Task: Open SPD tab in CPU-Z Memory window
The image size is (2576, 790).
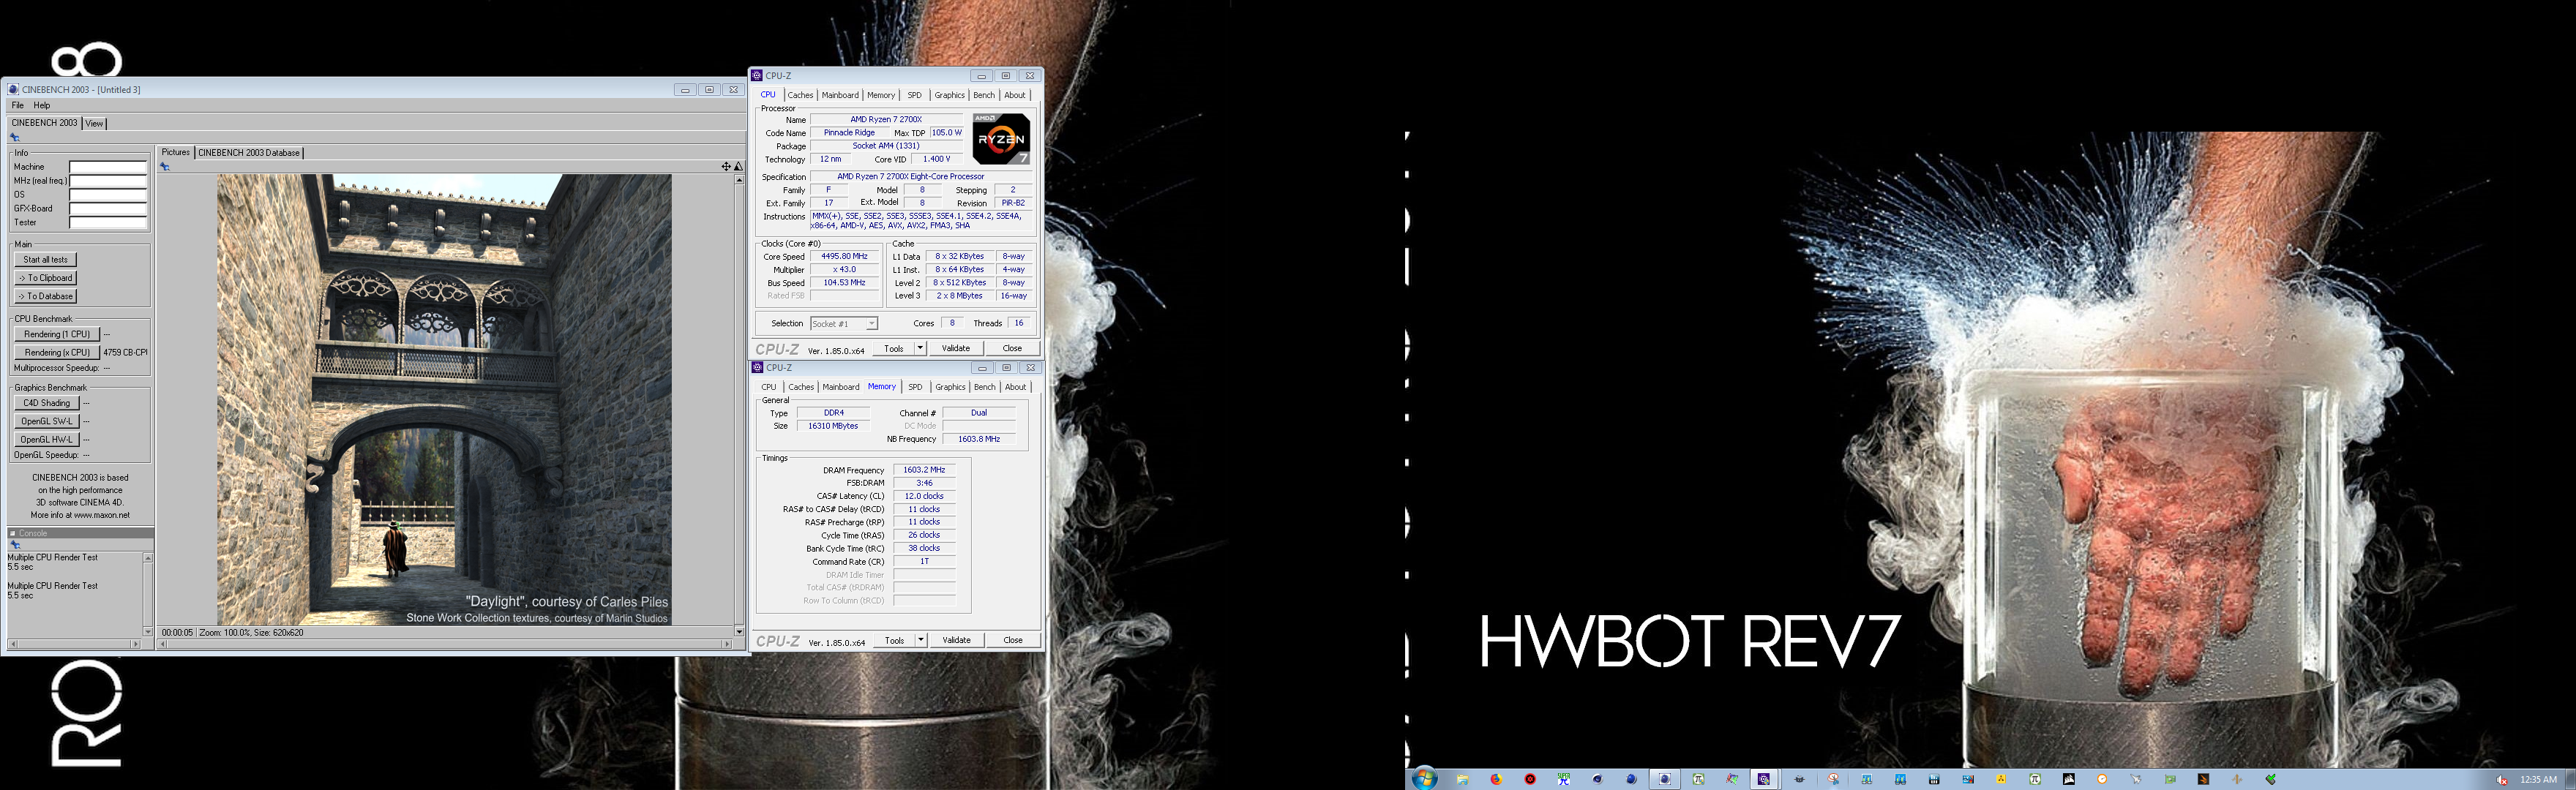Action: [915, 387]
